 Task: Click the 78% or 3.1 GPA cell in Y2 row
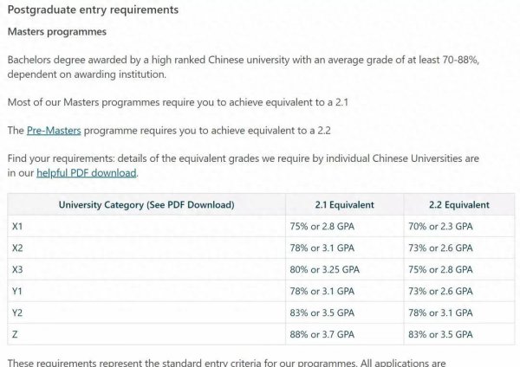pyautogui.click(x=441, y=312)
